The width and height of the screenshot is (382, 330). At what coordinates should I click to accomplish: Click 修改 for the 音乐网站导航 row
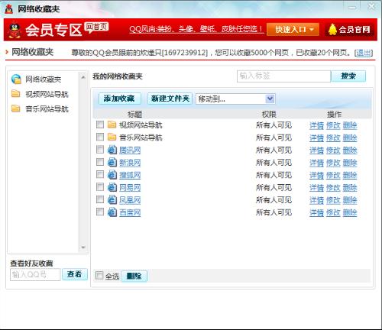(x=333, y=137)
